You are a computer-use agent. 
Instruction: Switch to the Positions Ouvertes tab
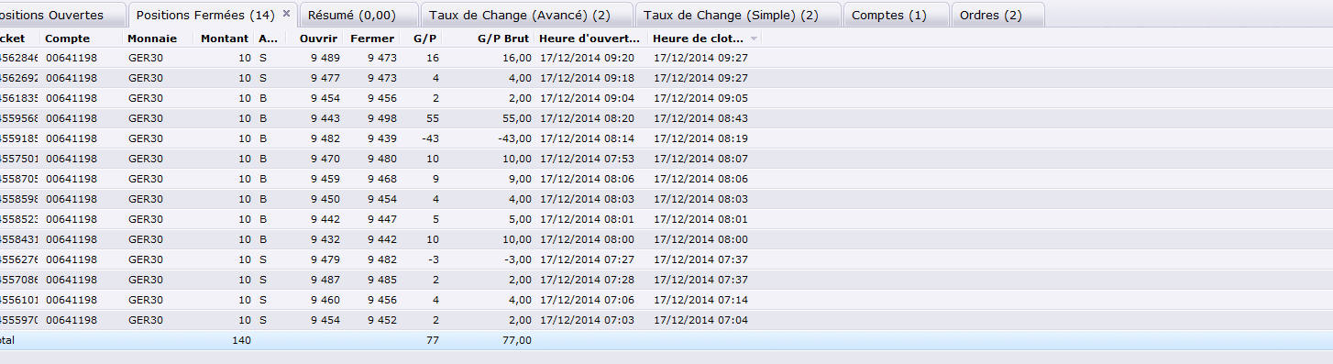62,15
